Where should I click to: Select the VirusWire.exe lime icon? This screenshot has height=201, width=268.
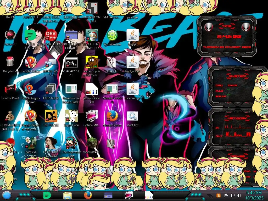coord(112,35)
